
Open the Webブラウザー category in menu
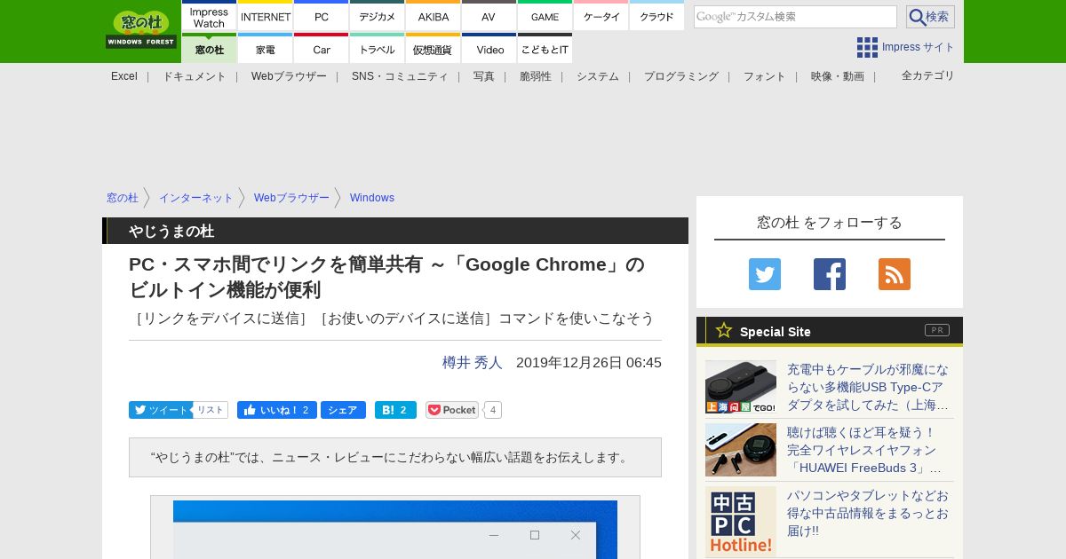pos(289,76)
